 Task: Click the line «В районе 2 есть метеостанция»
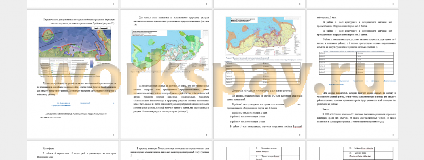point(248,113)
